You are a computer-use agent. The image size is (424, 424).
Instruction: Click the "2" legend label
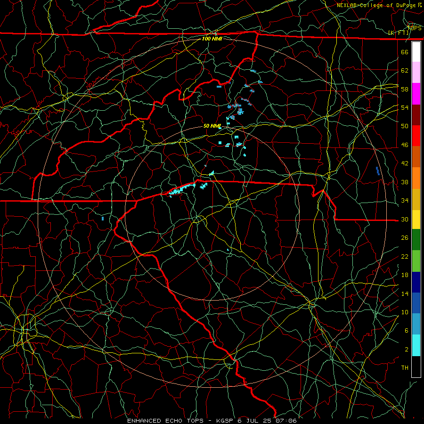coord(407,350)
